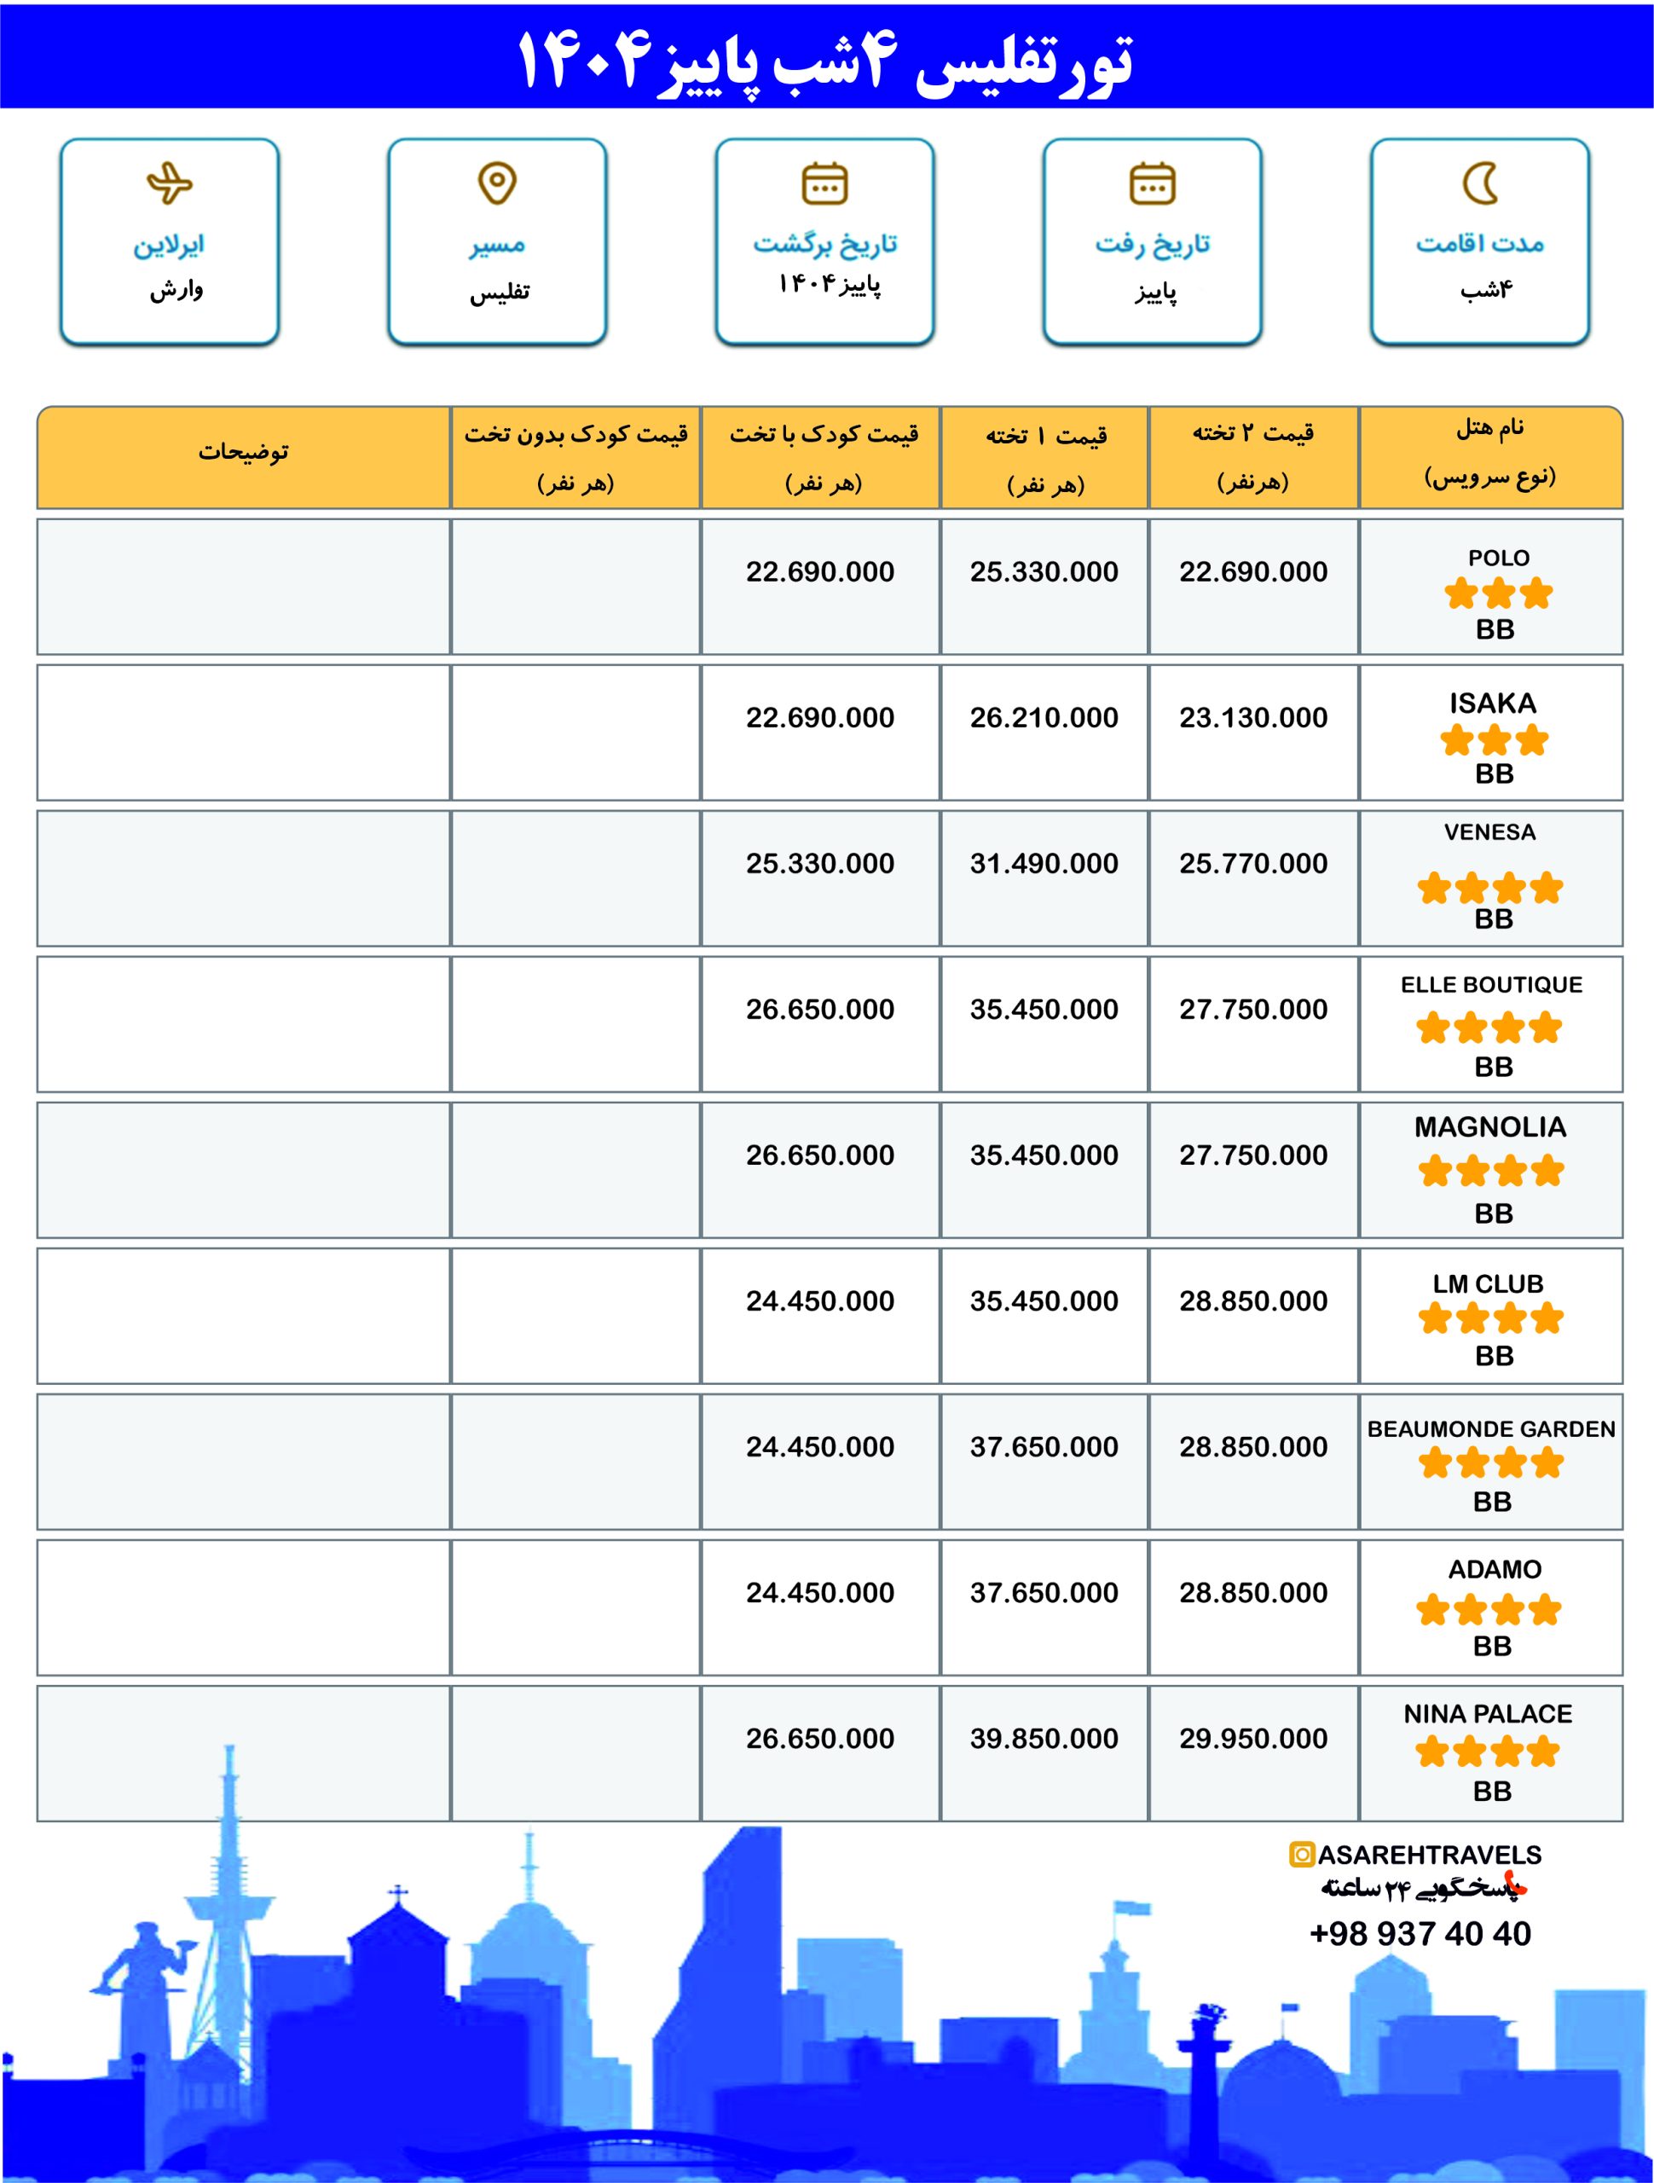Click VENESA single room price 31.490.000
This screenshot has height=2183, width=1654.
1043,864
